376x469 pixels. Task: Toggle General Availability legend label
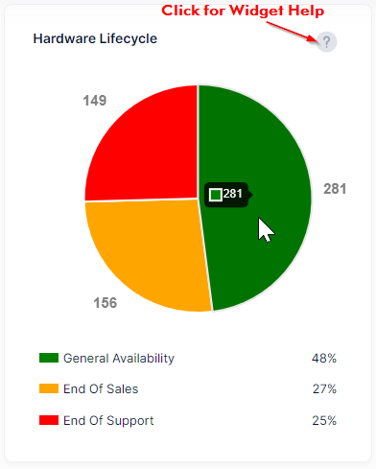tap(119, 359)
